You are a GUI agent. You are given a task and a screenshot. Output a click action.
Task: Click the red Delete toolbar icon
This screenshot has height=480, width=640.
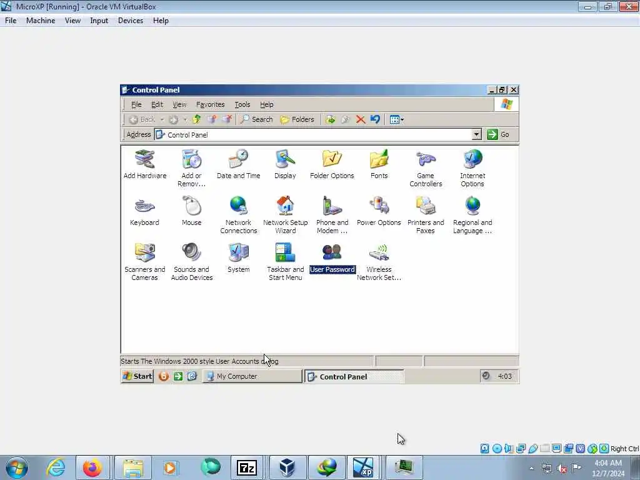[x=360, y=119]
